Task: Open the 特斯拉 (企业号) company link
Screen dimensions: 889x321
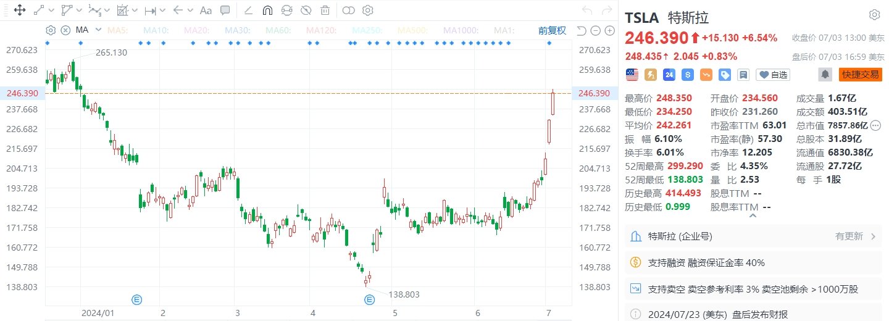Action: (x=679, y=236)
